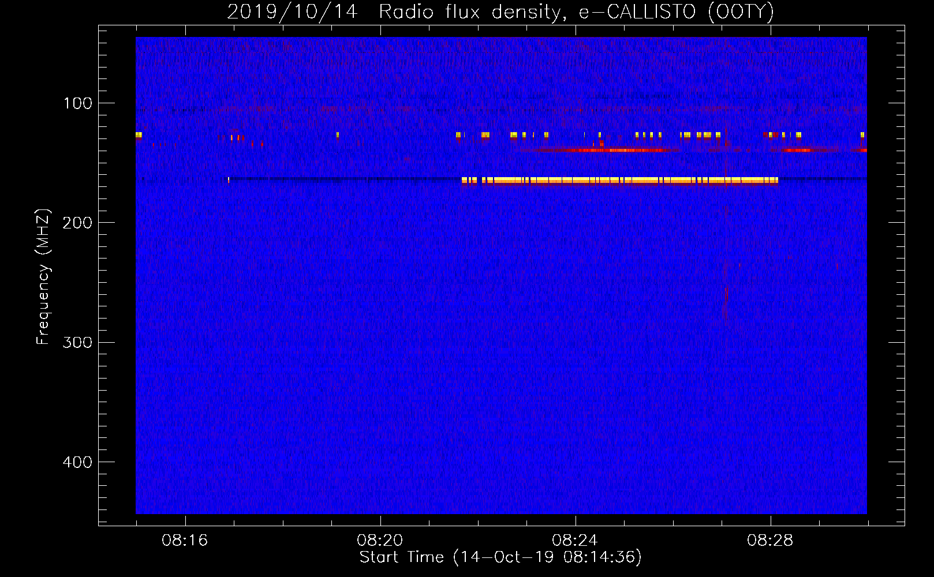Click the 08:20 time tick label
Screen dimensions: 934x577
click(x=380, y=541)
